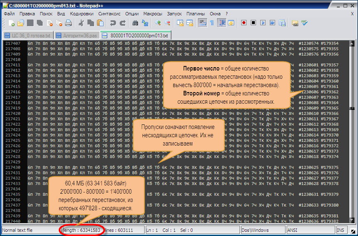Click the Print toolbar icon

click(x=68, y=23)
